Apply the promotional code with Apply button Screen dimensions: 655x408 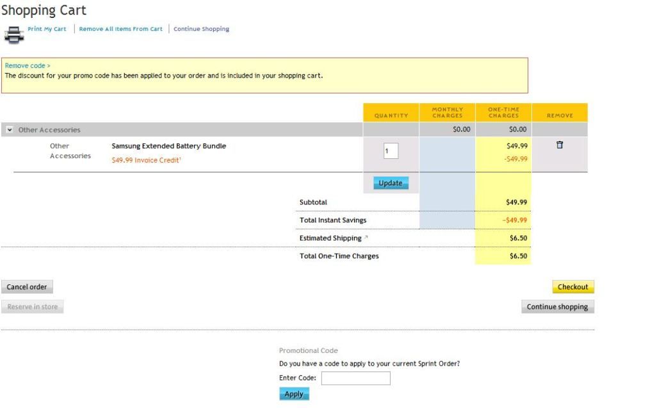pyautogui.click(x=294, y=394)
